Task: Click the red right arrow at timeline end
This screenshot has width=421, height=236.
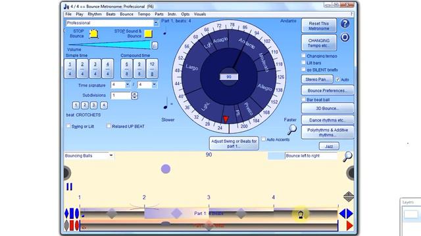Action: click(350, 226)
